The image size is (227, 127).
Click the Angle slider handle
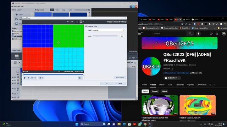[98, 36]
